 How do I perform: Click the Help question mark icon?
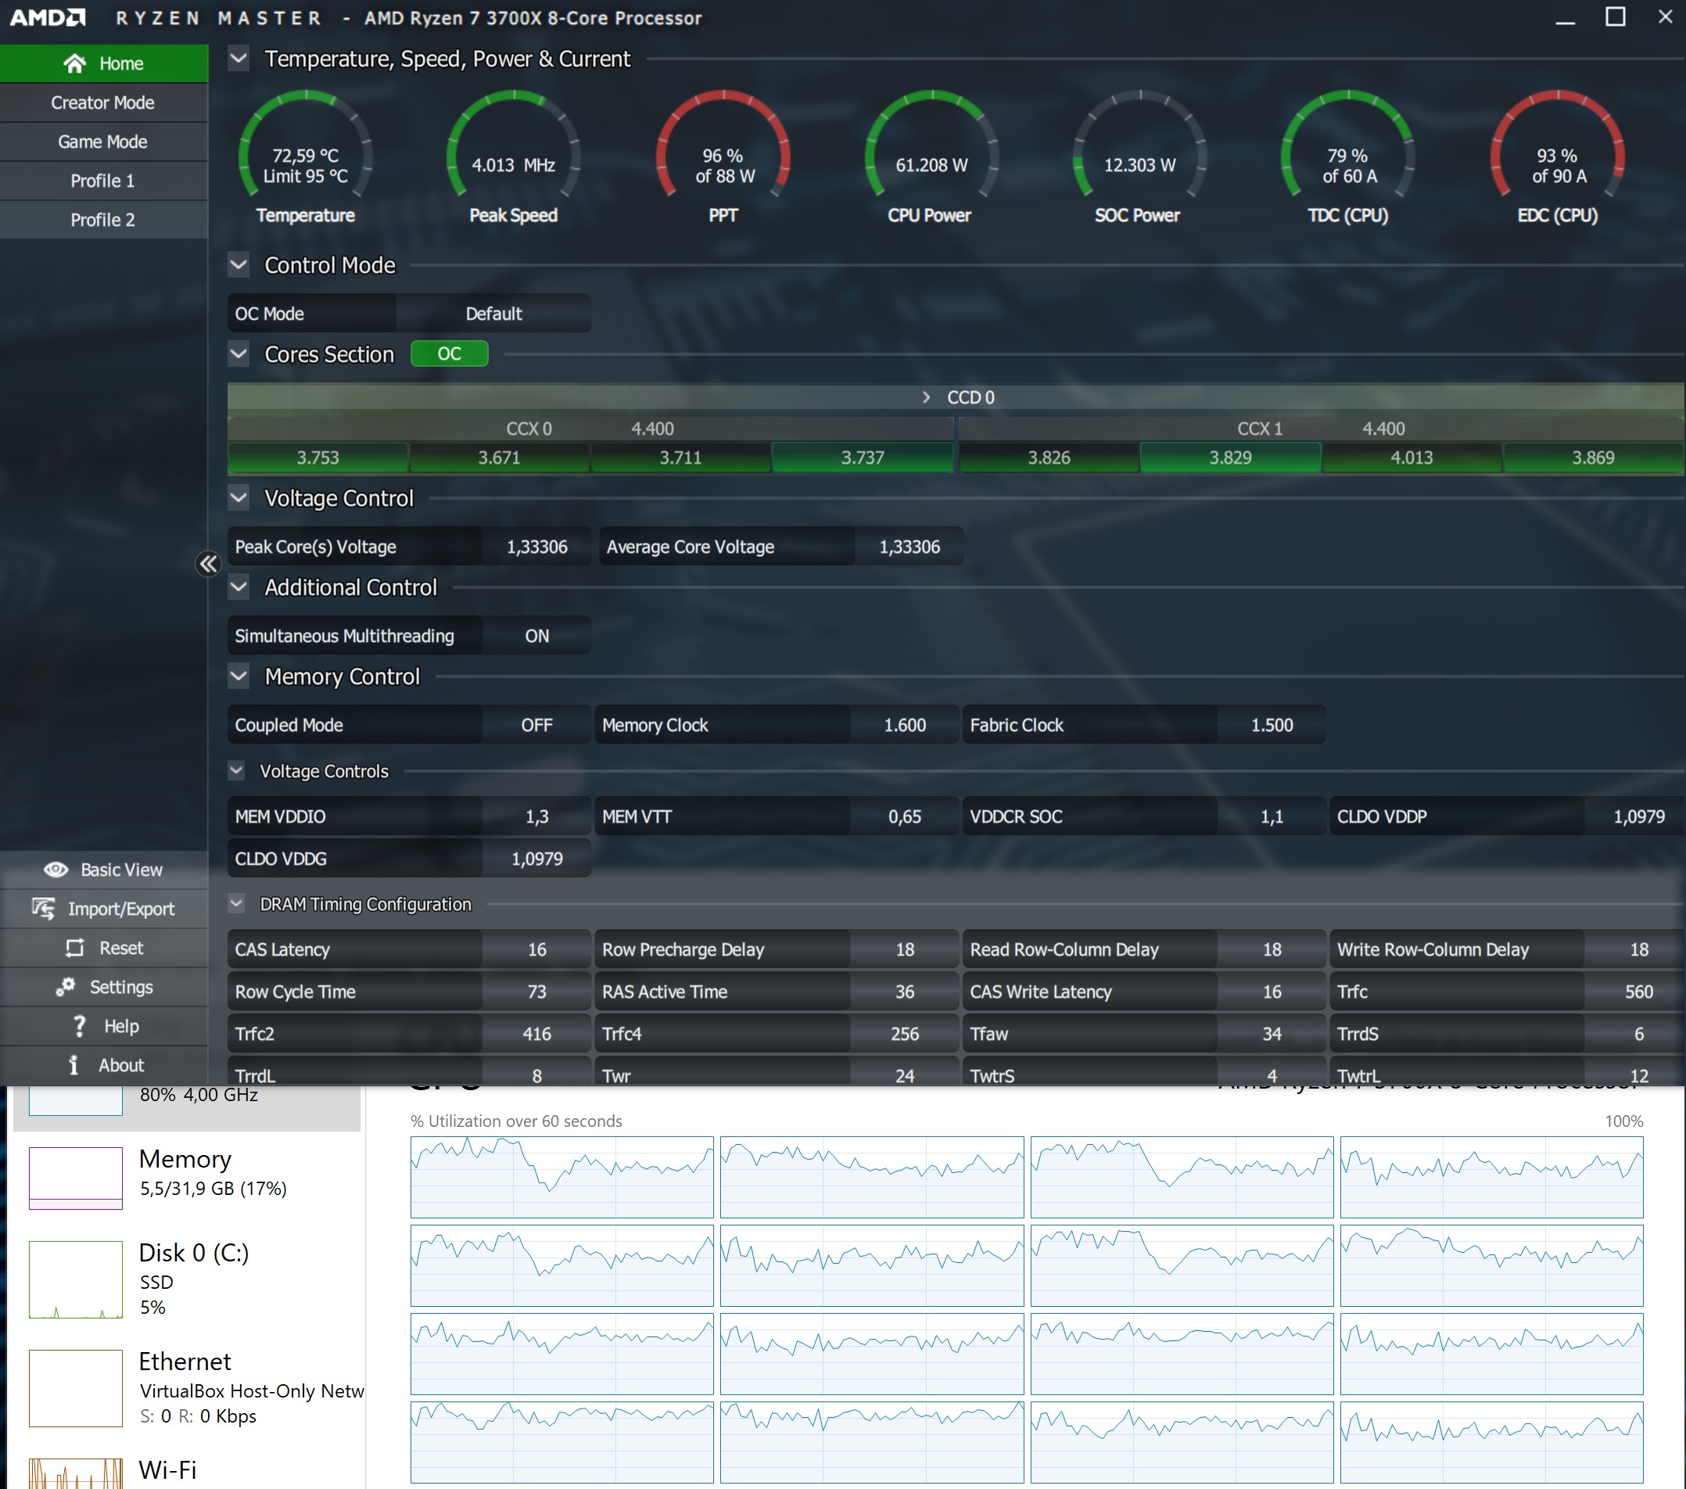pyautogui.click(x=79, y=1025)
